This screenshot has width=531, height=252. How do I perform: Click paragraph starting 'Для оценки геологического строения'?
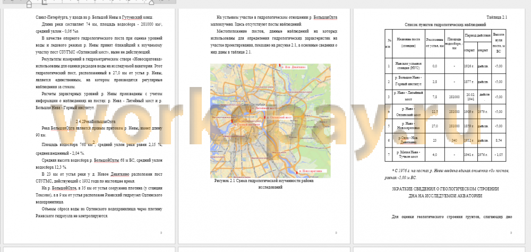[x=452, y=216]
